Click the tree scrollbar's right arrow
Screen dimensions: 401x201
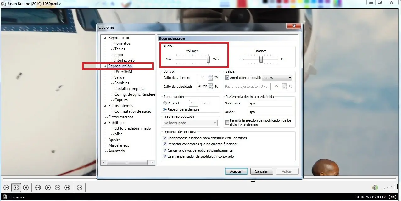coord(153,163)
